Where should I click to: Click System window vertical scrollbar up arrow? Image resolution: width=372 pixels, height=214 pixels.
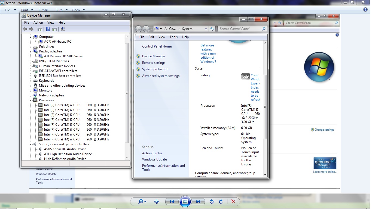click(x=265, y=43)
